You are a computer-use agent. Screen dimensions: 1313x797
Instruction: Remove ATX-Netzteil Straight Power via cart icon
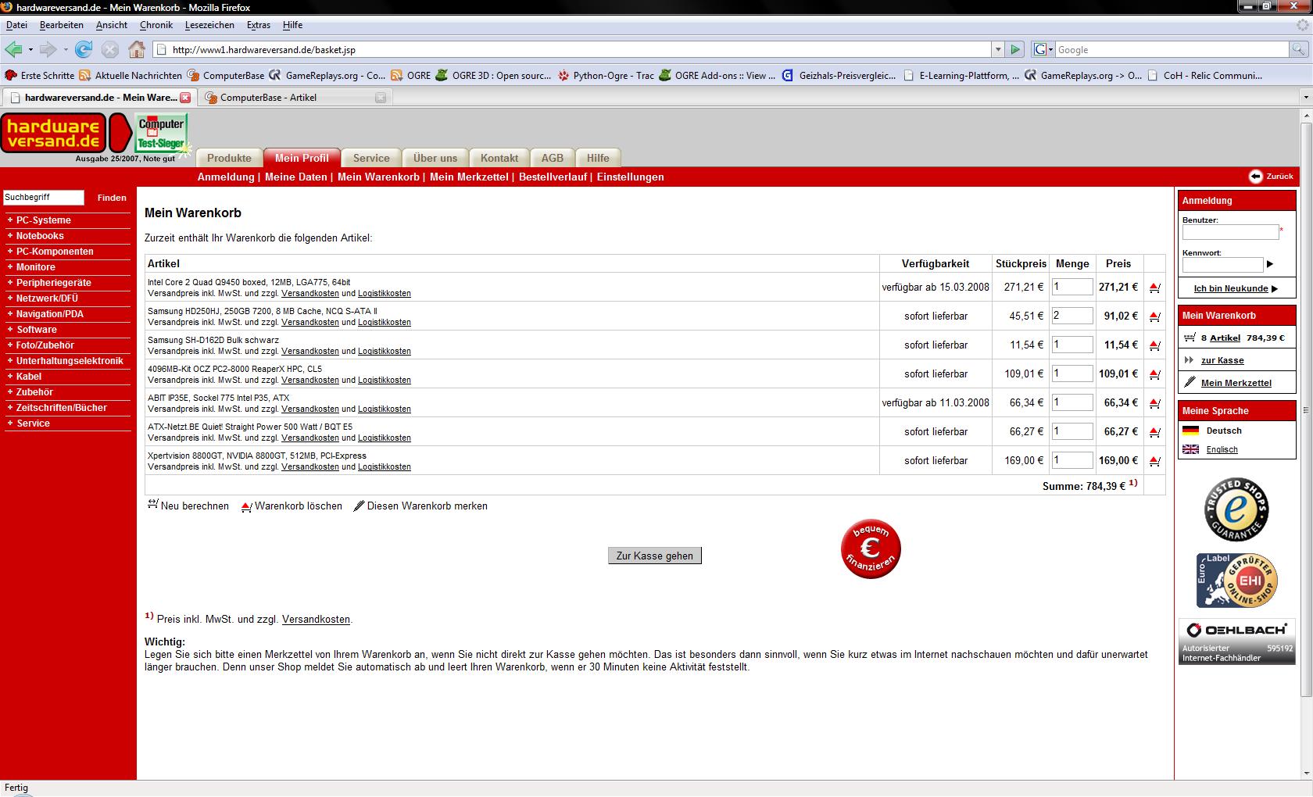pos(1155,432)
